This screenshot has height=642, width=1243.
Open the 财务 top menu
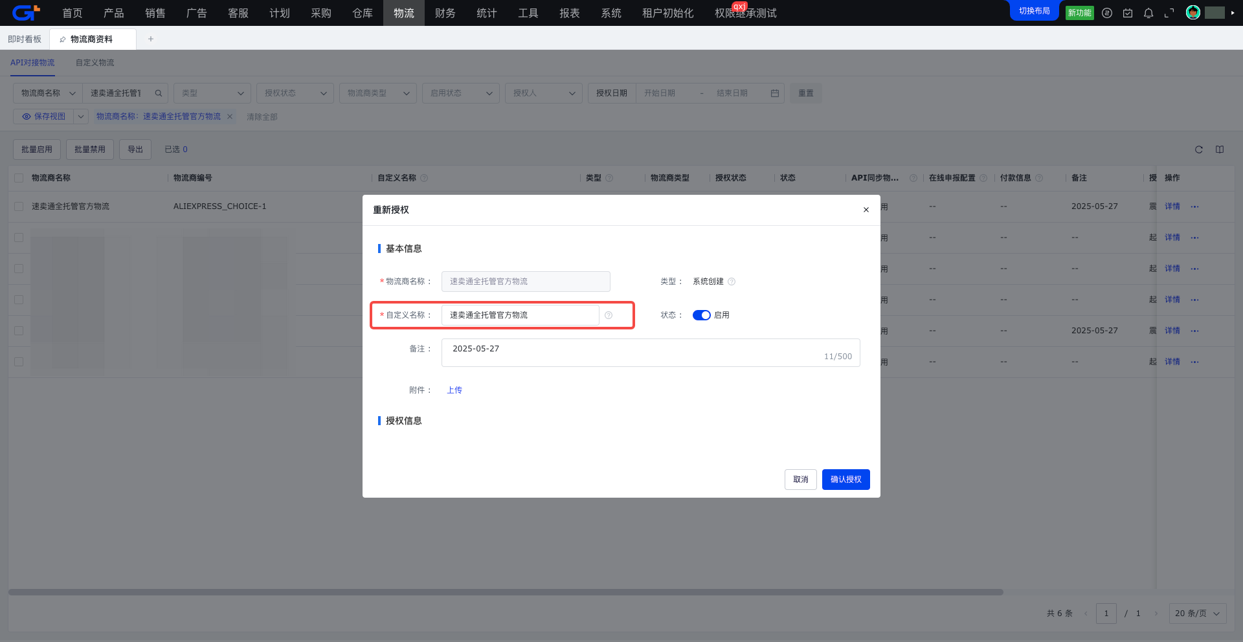point(445,13)
